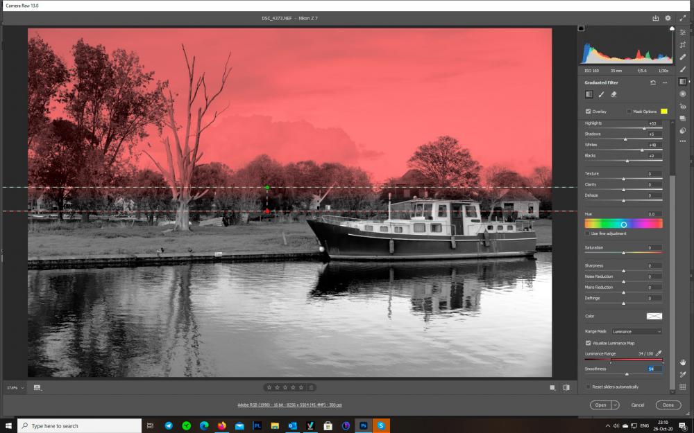The image size is (694, 433).
Task: Select the Radial Filter tool
Action: point(682,94)
